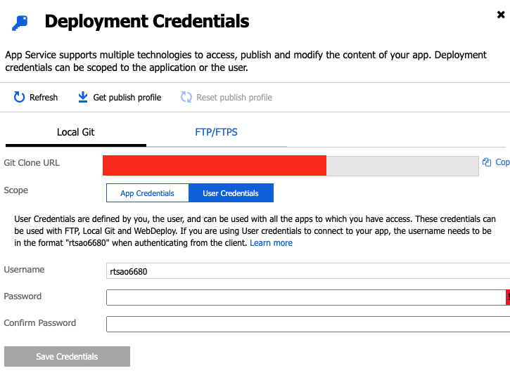Image resolution: width=510 pixels, height=373 pixels.
Task: Click the blue key icon in the header
Action: [20, 23]
